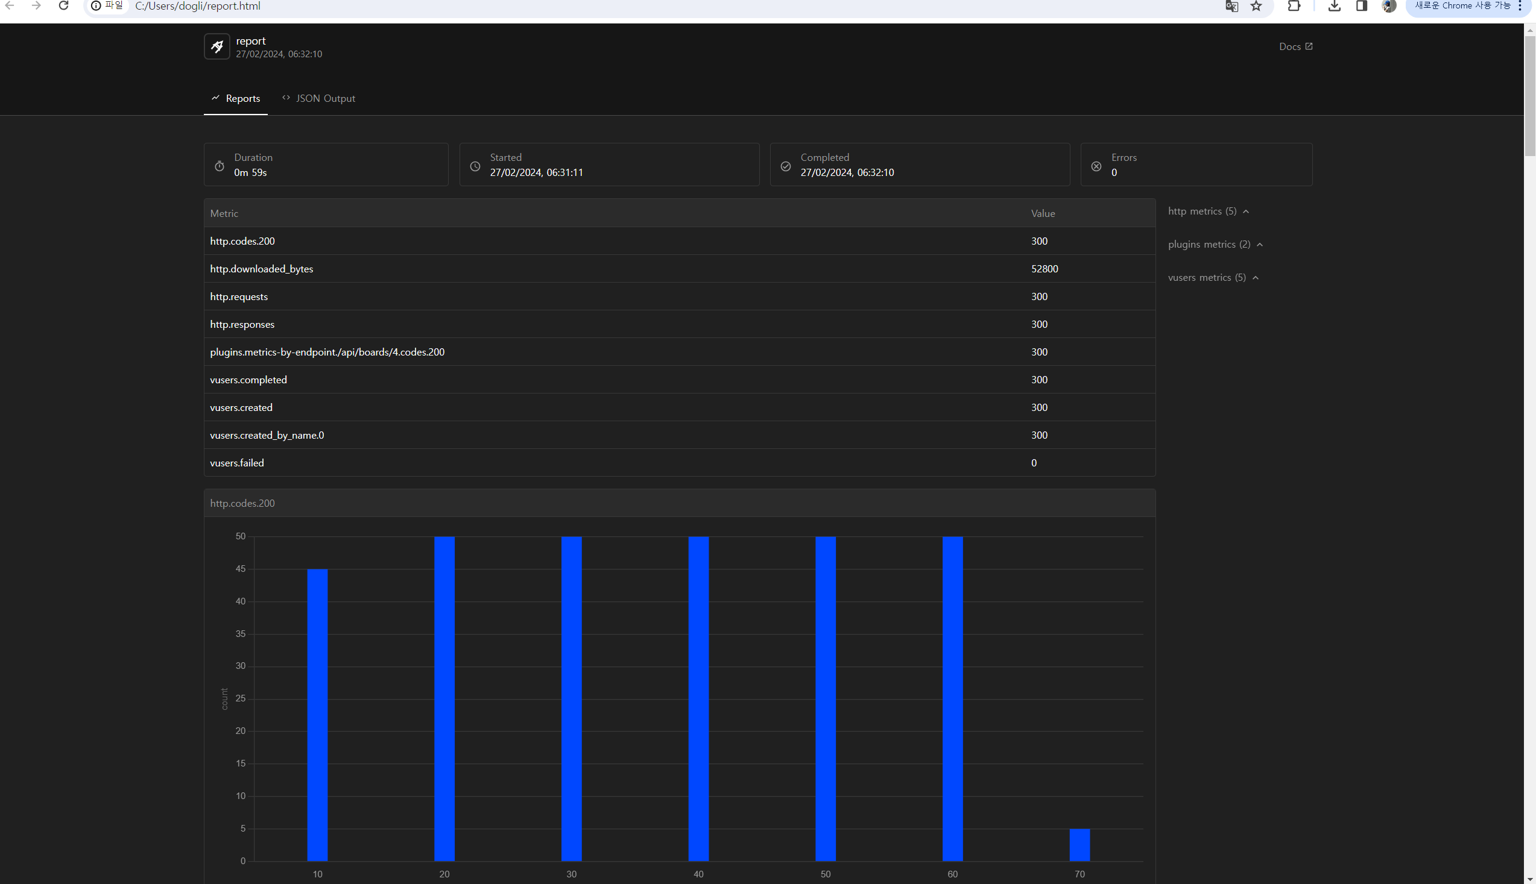This screenshot has width=1536, height=884.
Task: Click the page vertical scrollbar thumb
Action: coord(1529,96)
